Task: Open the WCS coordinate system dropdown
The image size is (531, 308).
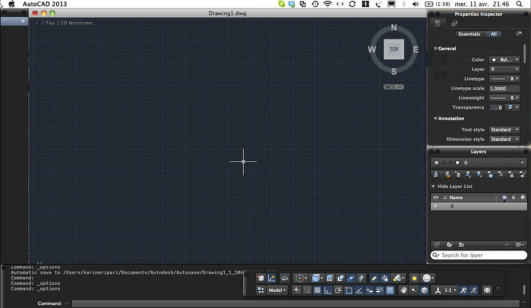Action: click(393, 87)
